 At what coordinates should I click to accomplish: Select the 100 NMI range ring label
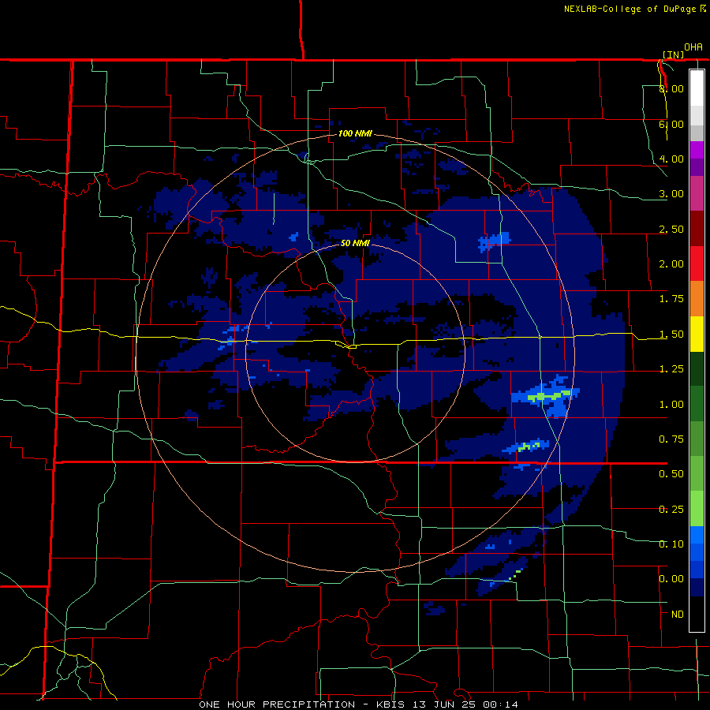click(355, 133)
